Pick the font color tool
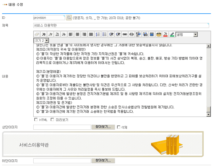The height and width of the screenshot is (168, 213). click(x=165, y=34)
